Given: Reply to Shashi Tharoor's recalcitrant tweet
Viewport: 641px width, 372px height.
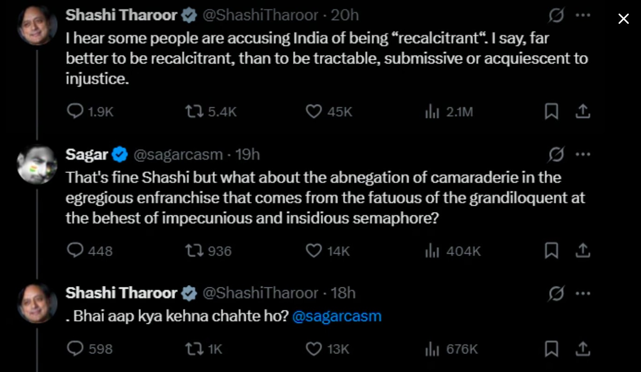Looking at the screenshot, I should 75,111.
